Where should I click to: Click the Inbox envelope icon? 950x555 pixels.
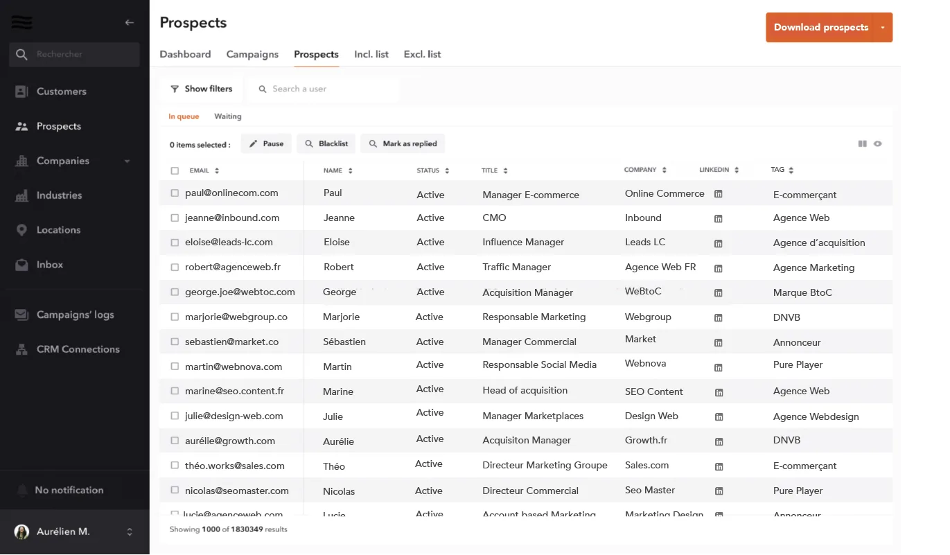point(21,265)
